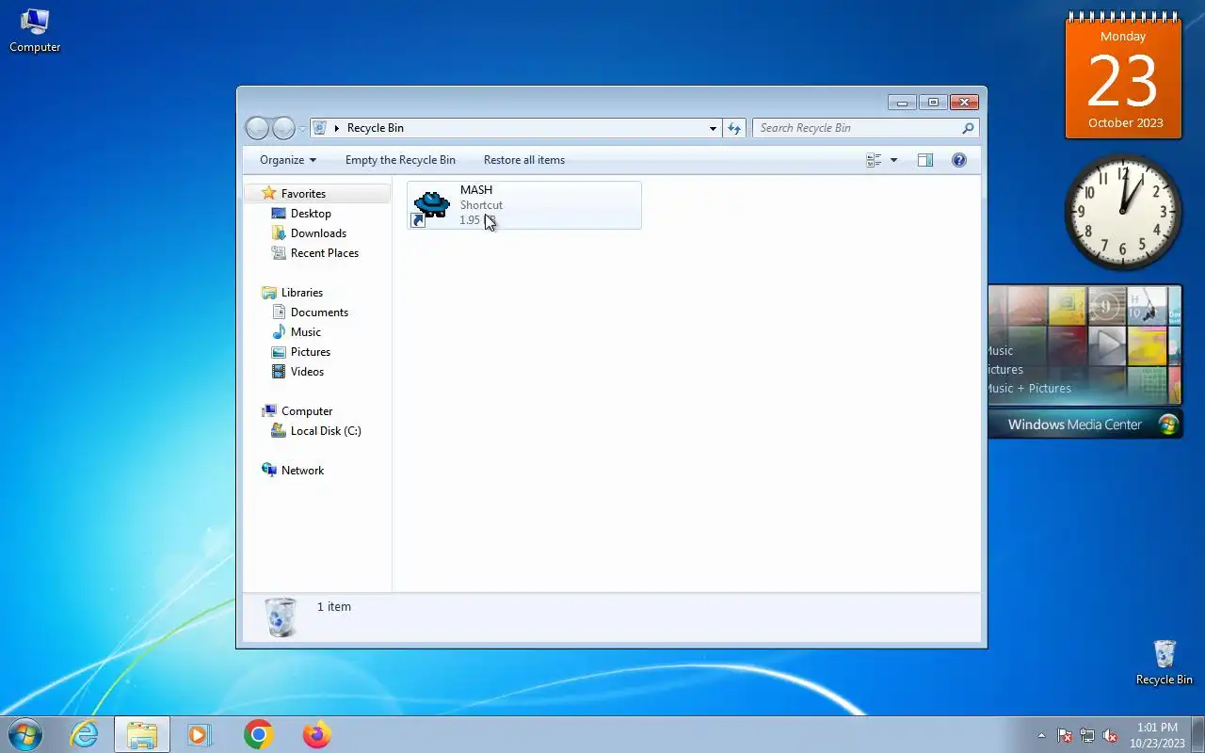Viewport: 1205px width, 753px height.
Task: Click the refresh button beside address bar
Action: coord(734,128)
